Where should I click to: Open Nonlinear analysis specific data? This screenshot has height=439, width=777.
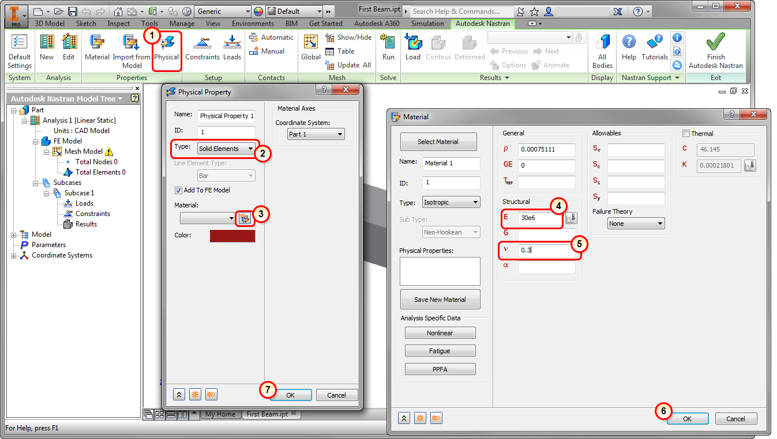[x=440, y=333]
